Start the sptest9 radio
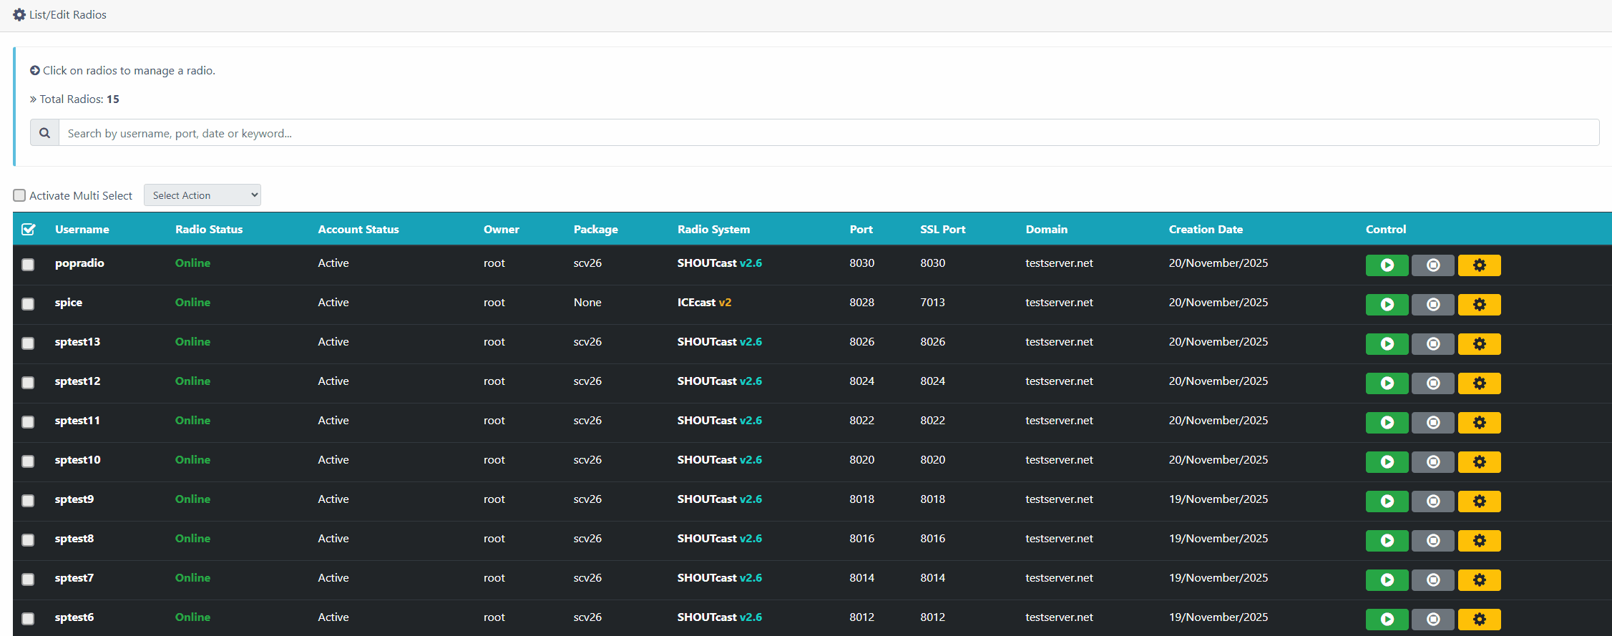1612x636 pixels. 1387,502
